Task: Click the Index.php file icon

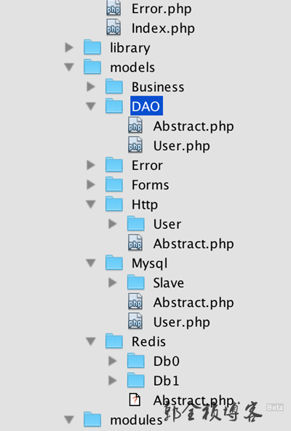Action: pyautogui.click(x=113, y=27)
